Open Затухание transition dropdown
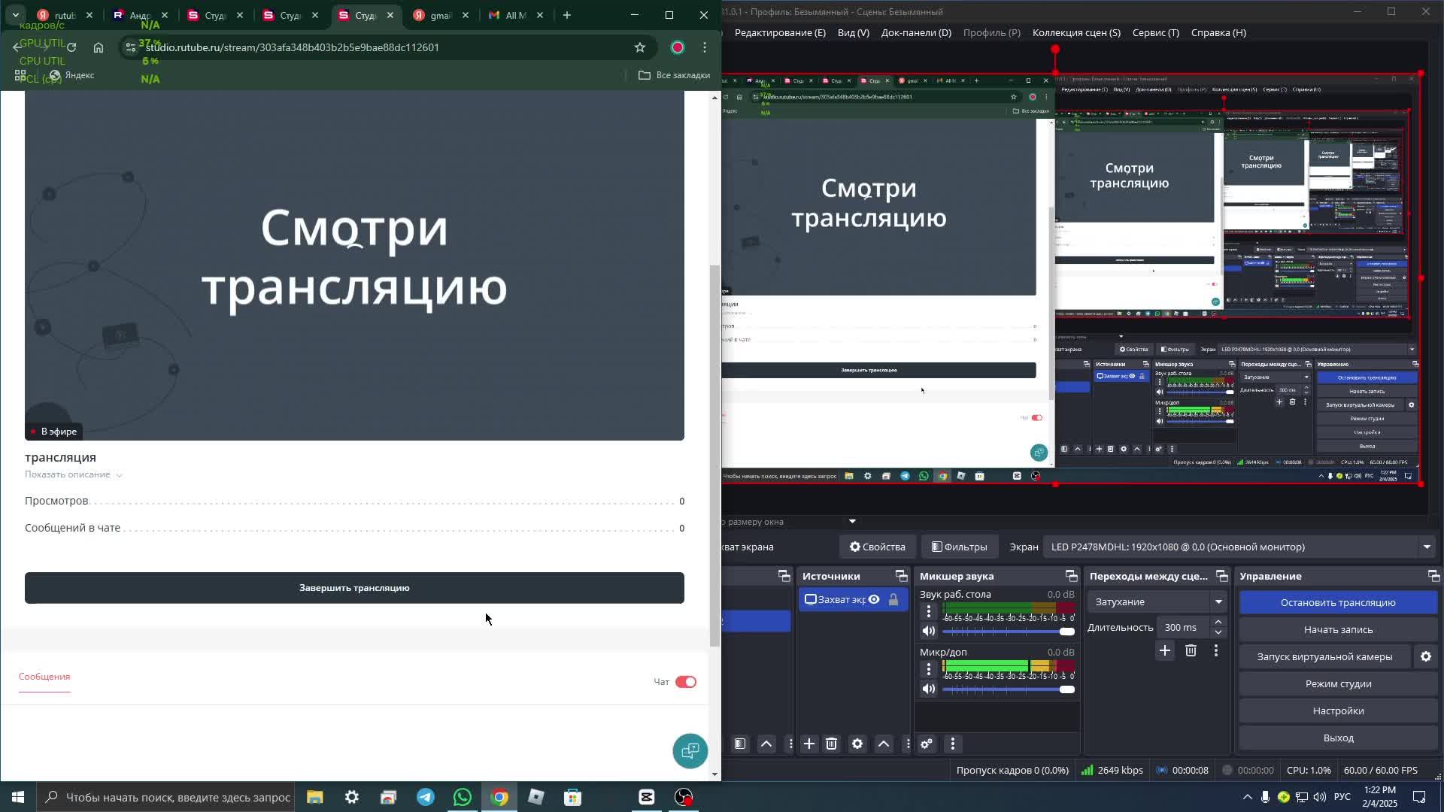This screenshot has height=812, width=1444. pyautogui.click(x=1158, y=601)
